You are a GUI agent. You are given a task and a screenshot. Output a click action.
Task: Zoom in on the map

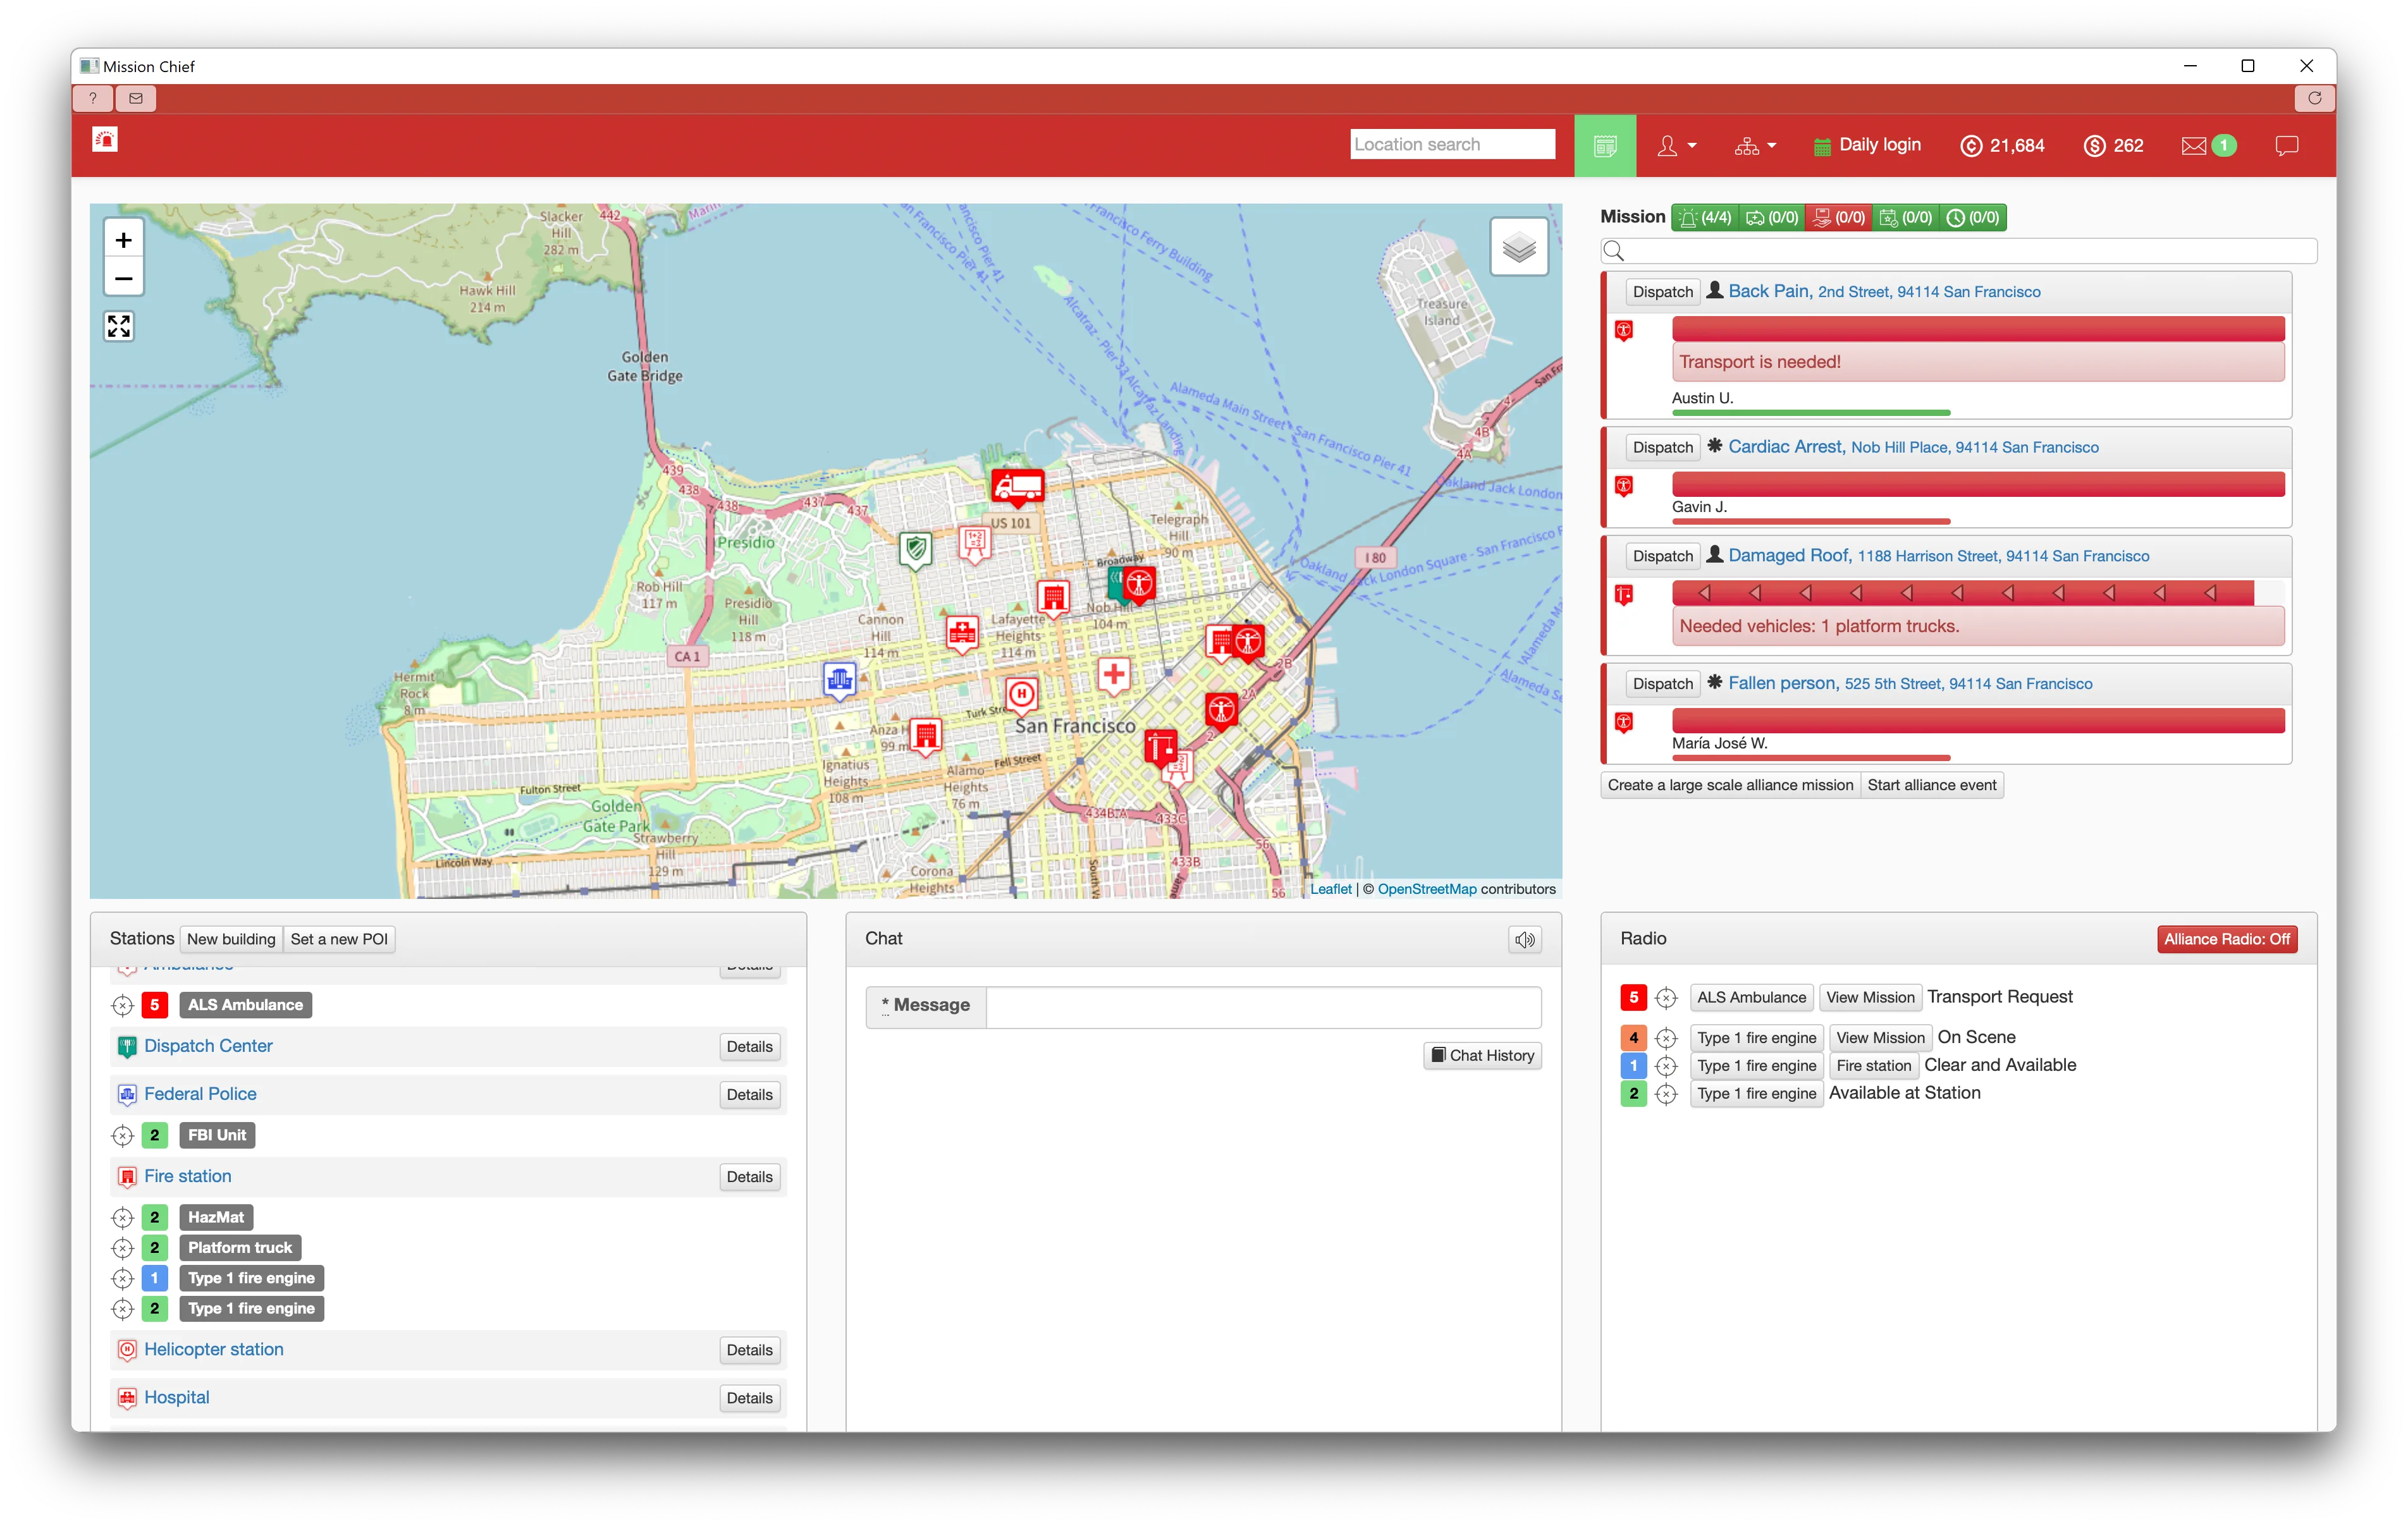tap(123, 240)
